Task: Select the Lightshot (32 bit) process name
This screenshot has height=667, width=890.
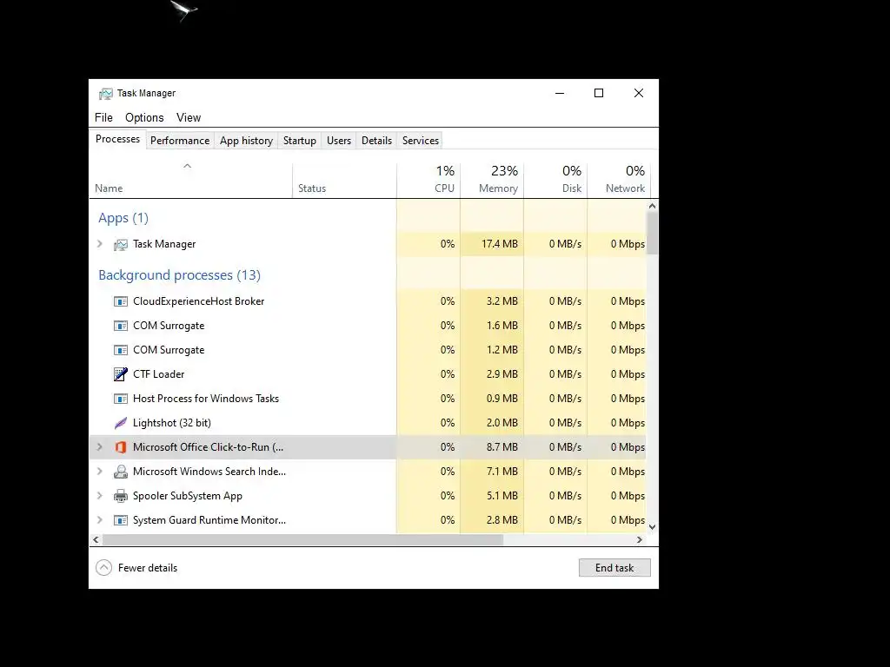Action: tap(172, 423)
